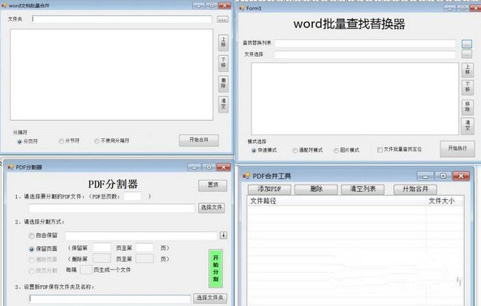
Task: Click word文档批量合并 window title icon
Action: tap(4, 6)
